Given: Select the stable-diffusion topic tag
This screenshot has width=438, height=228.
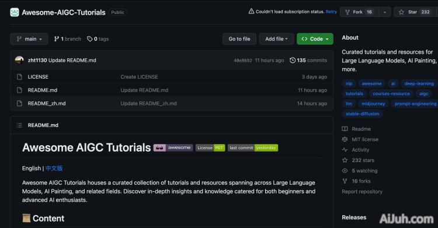Looking at the screenshot, I should (x=362, y=114).
